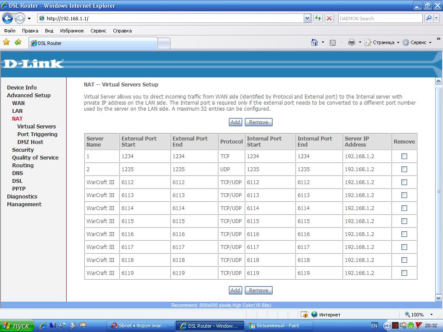Click the DAEMON Search input field
The image size is (443, 332).
(x=380, y=18)
